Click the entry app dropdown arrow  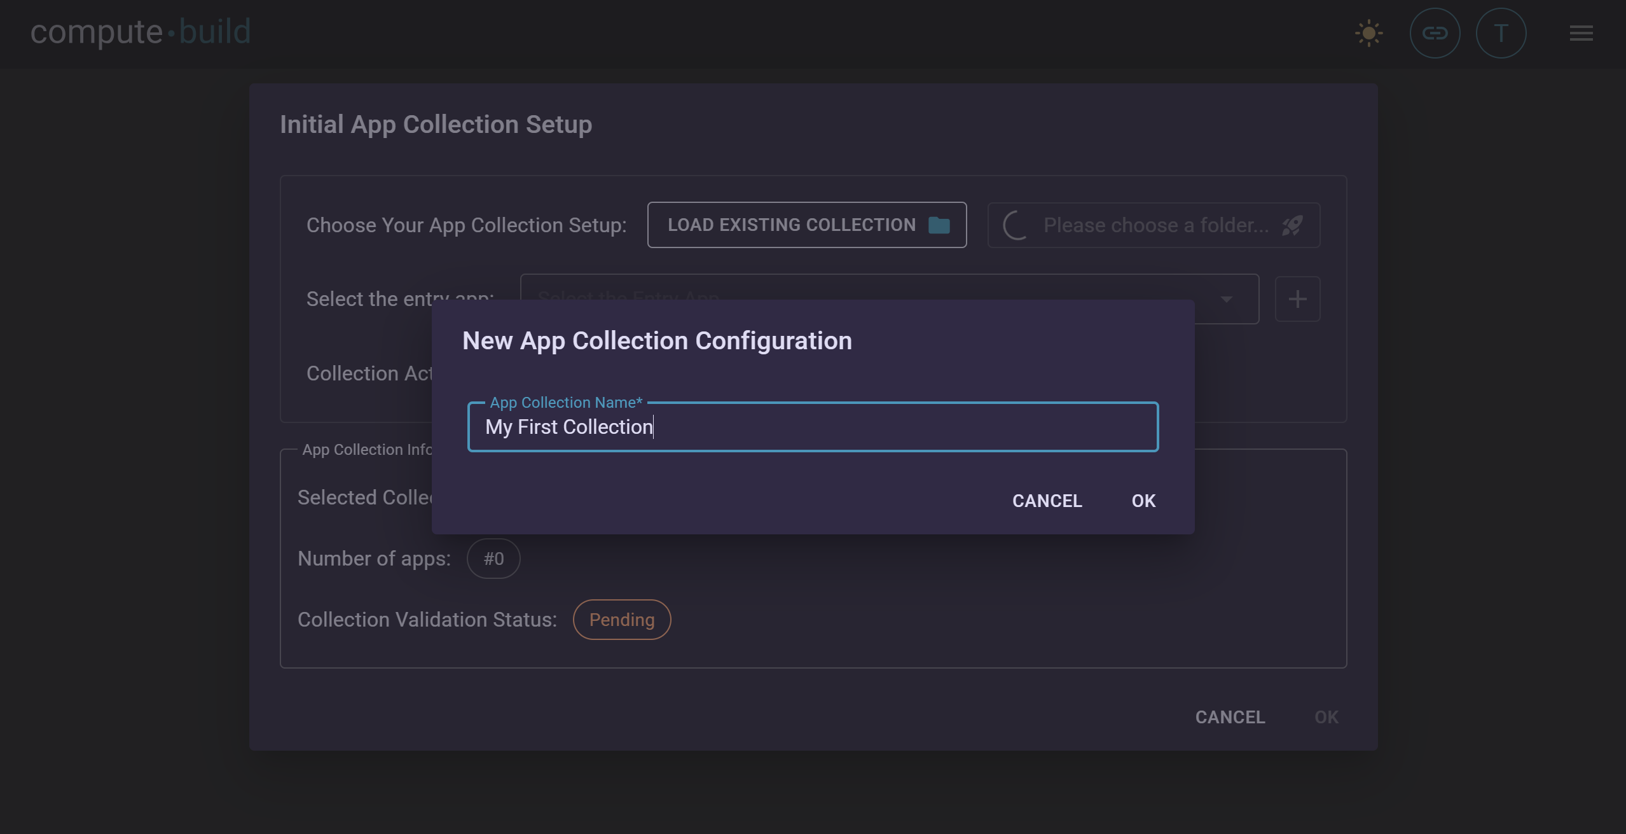(1227, 299)
